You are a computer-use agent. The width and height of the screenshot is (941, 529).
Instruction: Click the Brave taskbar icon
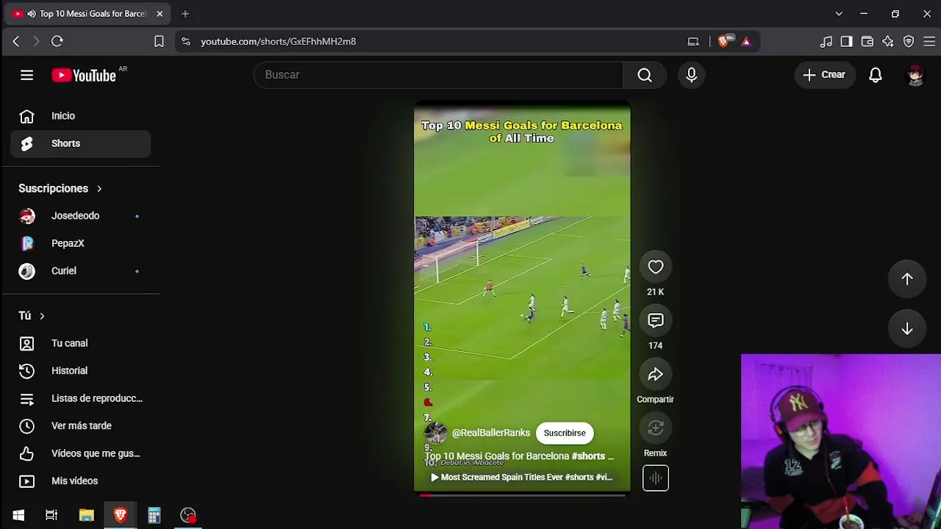(x=121, y=515)
